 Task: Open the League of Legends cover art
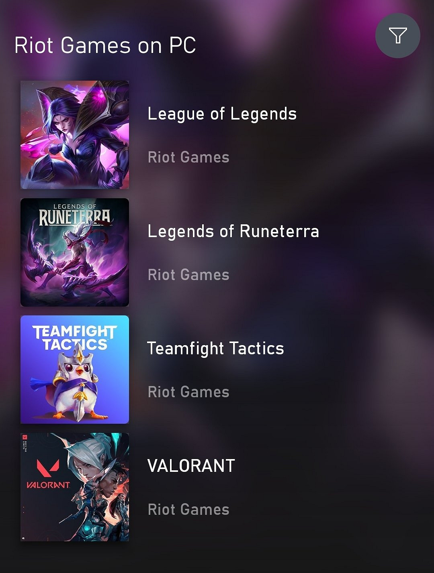pyautogui.click(x=75, y=135)
